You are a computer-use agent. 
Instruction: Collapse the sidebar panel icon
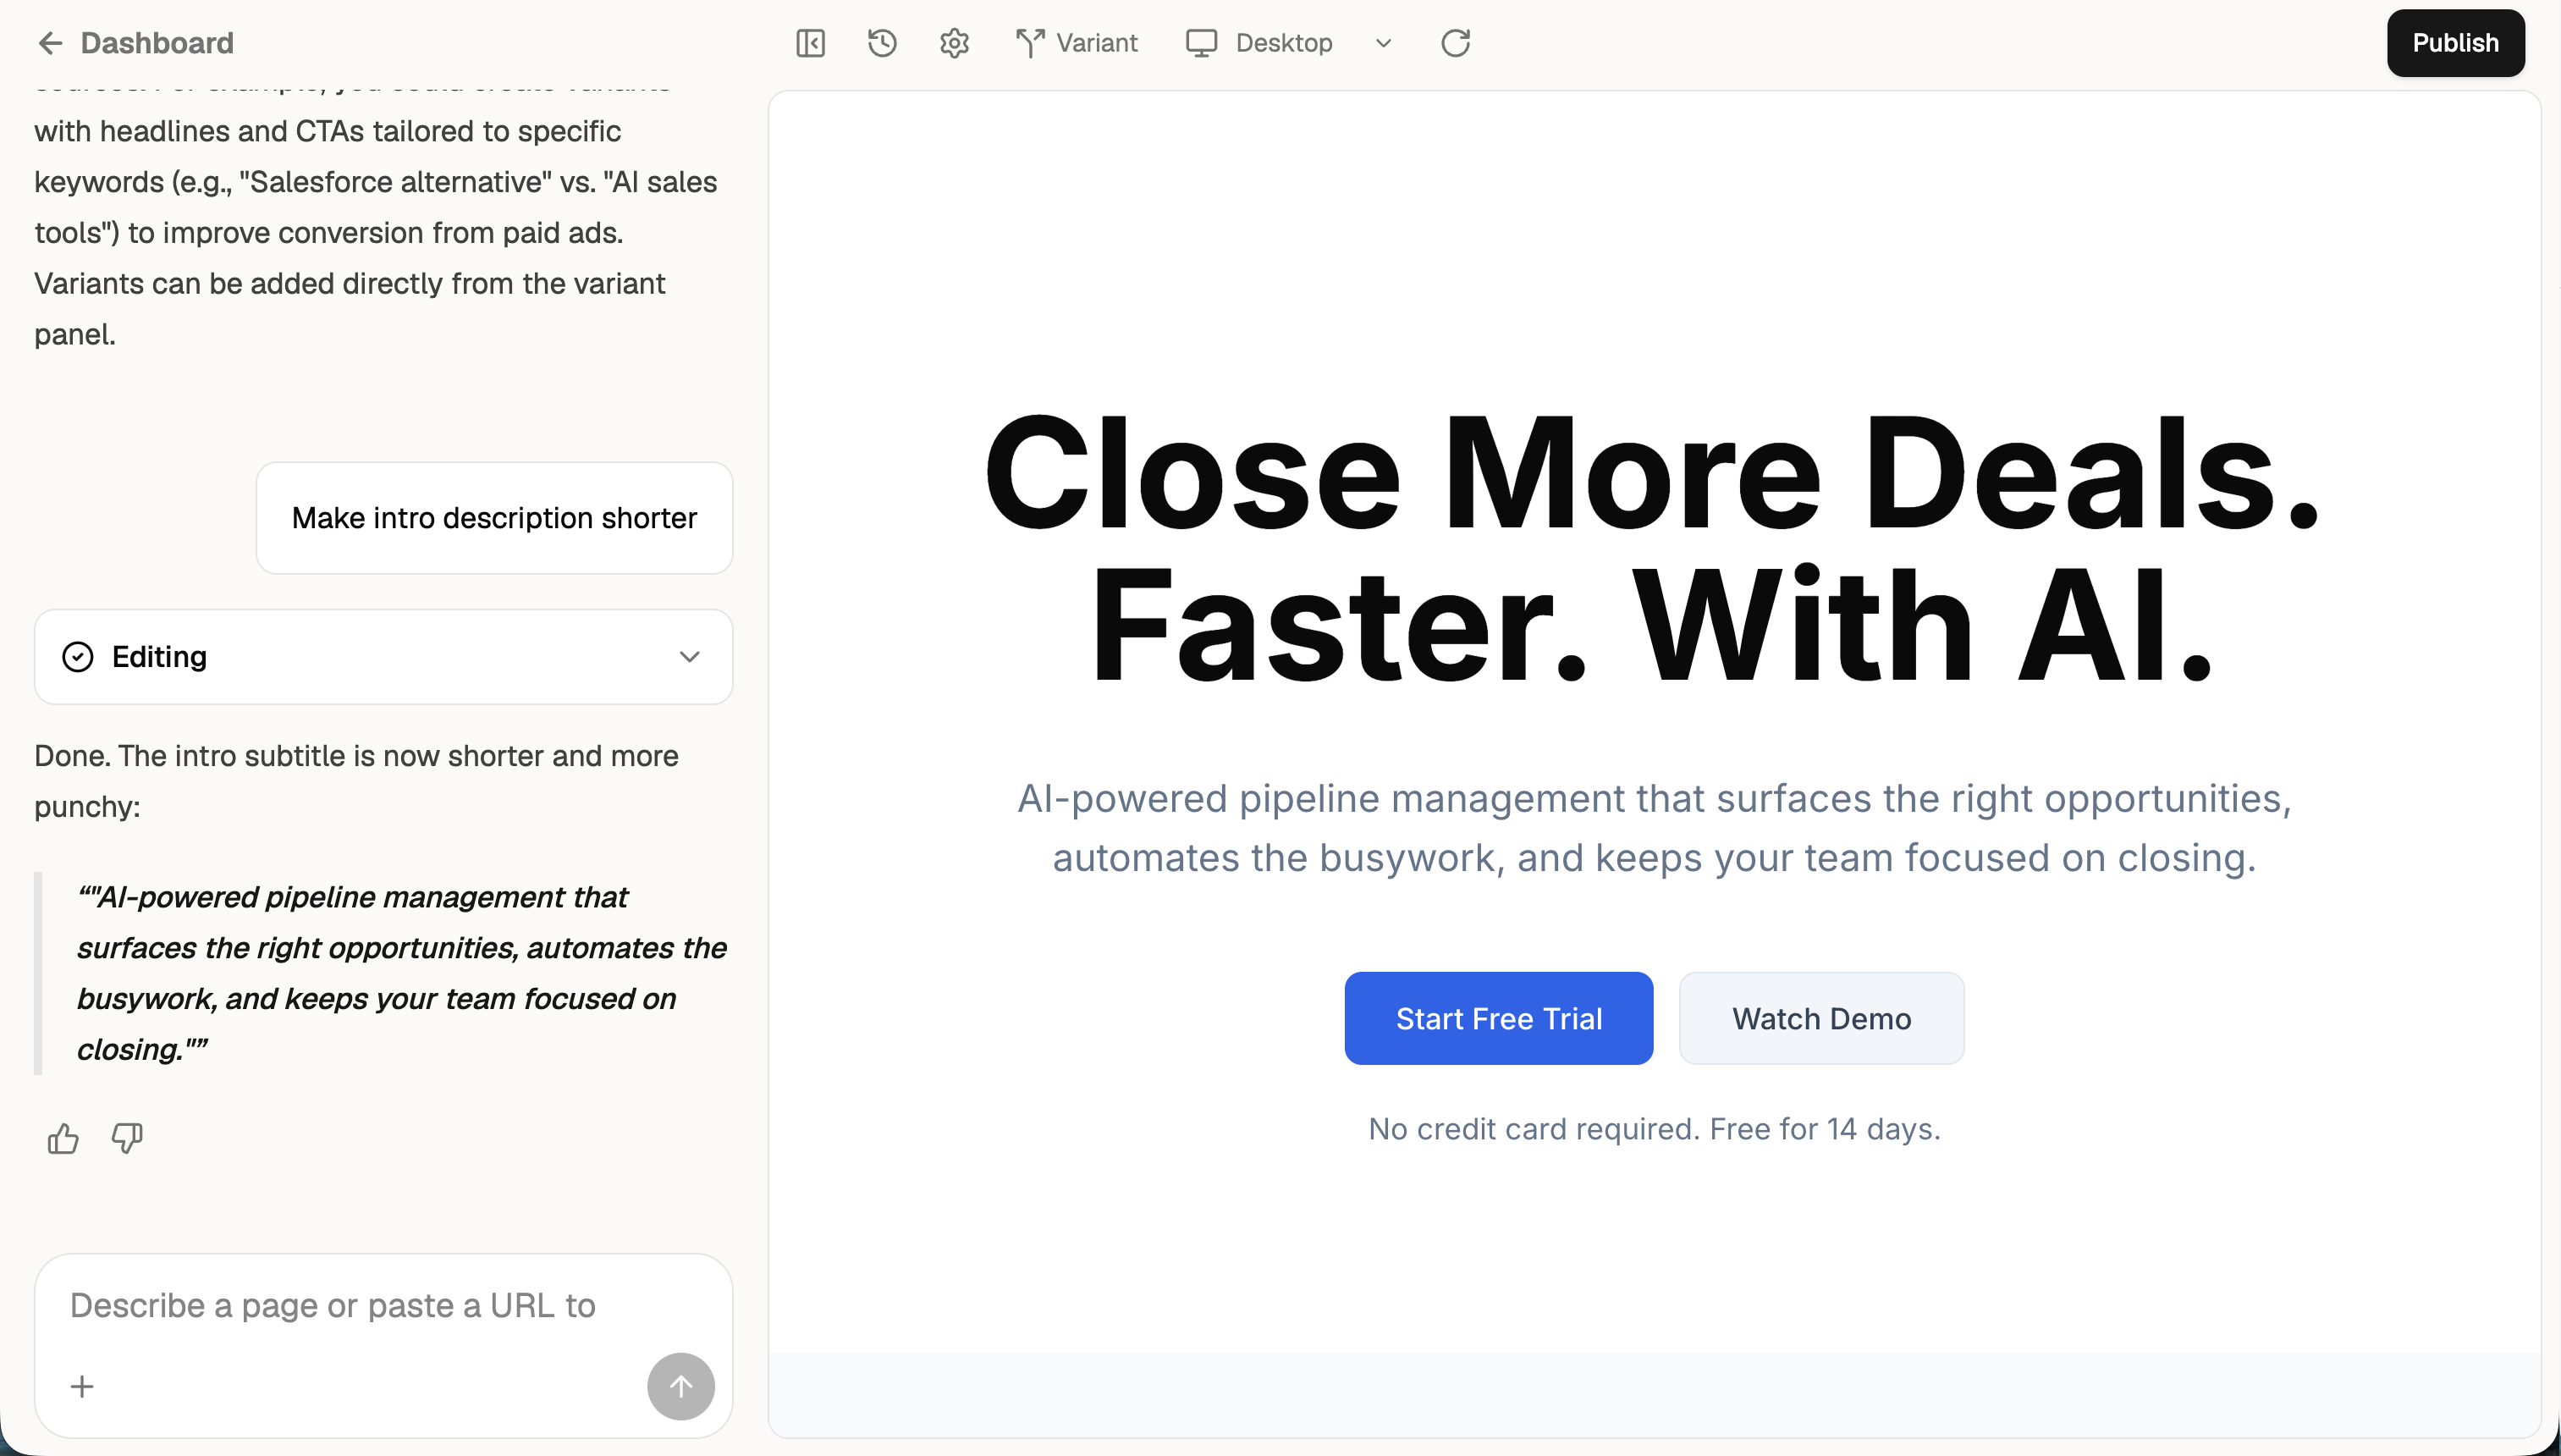coord(810,43)
